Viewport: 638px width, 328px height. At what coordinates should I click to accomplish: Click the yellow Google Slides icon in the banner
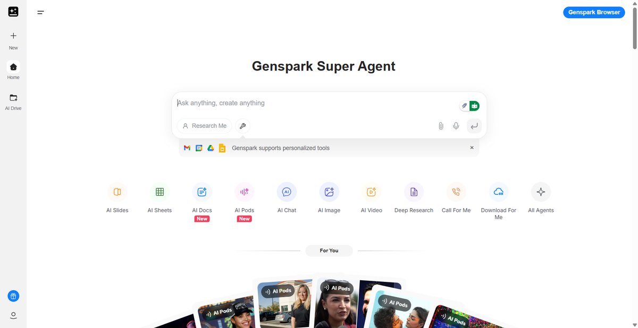tap(222, 148)
